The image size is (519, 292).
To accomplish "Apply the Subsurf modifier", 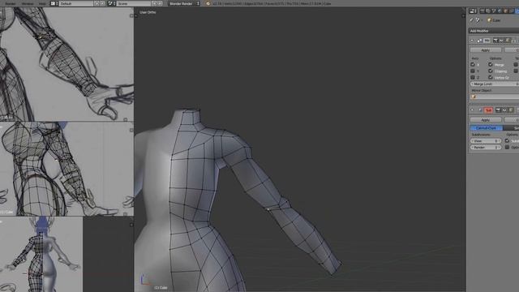I will [x=486, y=120].
